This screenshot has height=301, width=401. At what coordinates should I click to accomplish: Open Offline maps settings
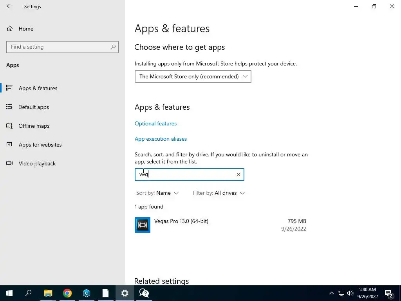click(x=34, y=126)
